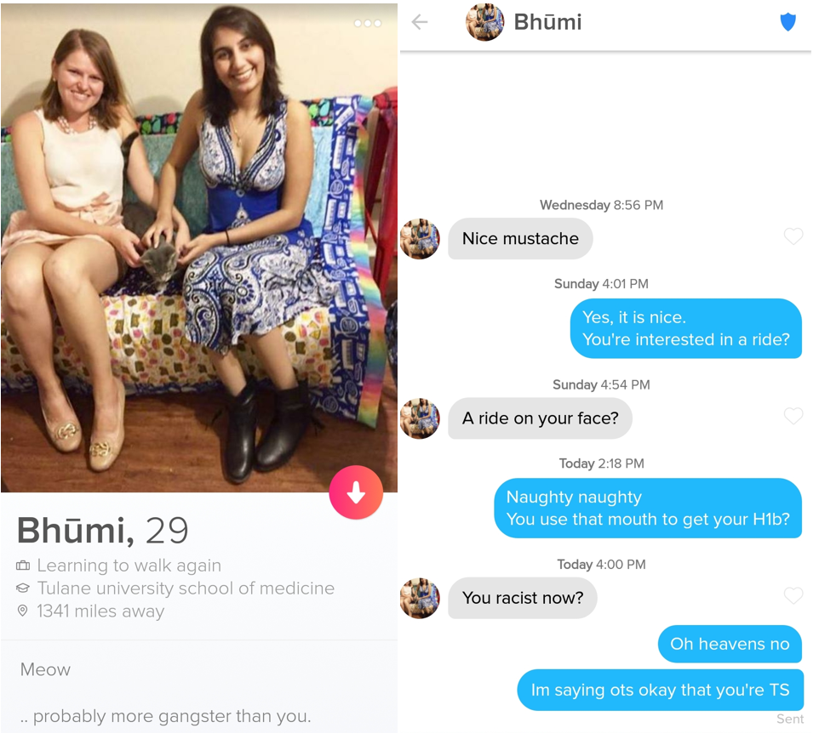The width and height of the screenshot is (819, 739).
Task: Tap avatar beside 'A ride on your face?'
Action: pos(420,418)
